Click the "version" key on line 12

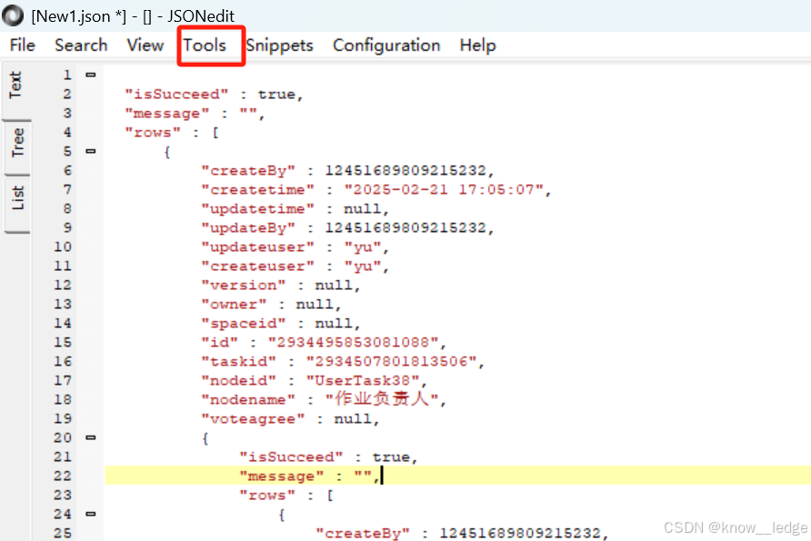244,286
